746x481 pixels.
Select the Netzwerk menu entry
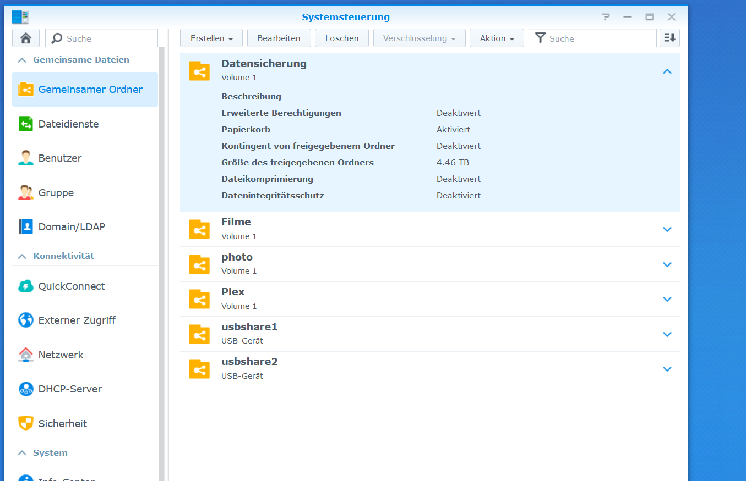85,355
